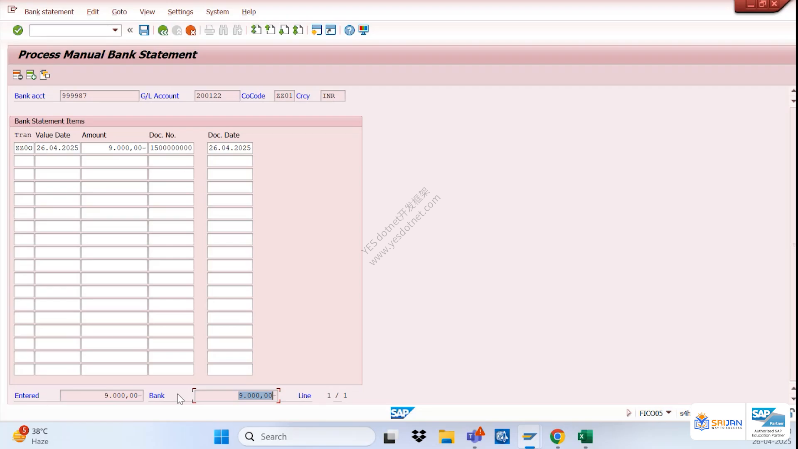Image resolution: width=798 pixels, height=449 pixels.
Task: Click the Print icon
Action: coord(209,30)
